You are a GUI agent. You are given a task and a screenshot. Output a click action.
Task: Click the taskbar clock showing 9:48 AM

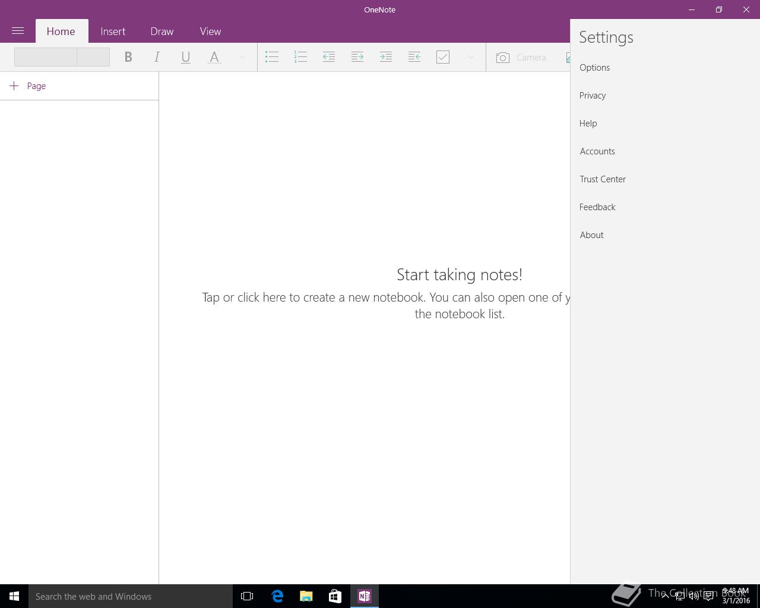[736, 596]
